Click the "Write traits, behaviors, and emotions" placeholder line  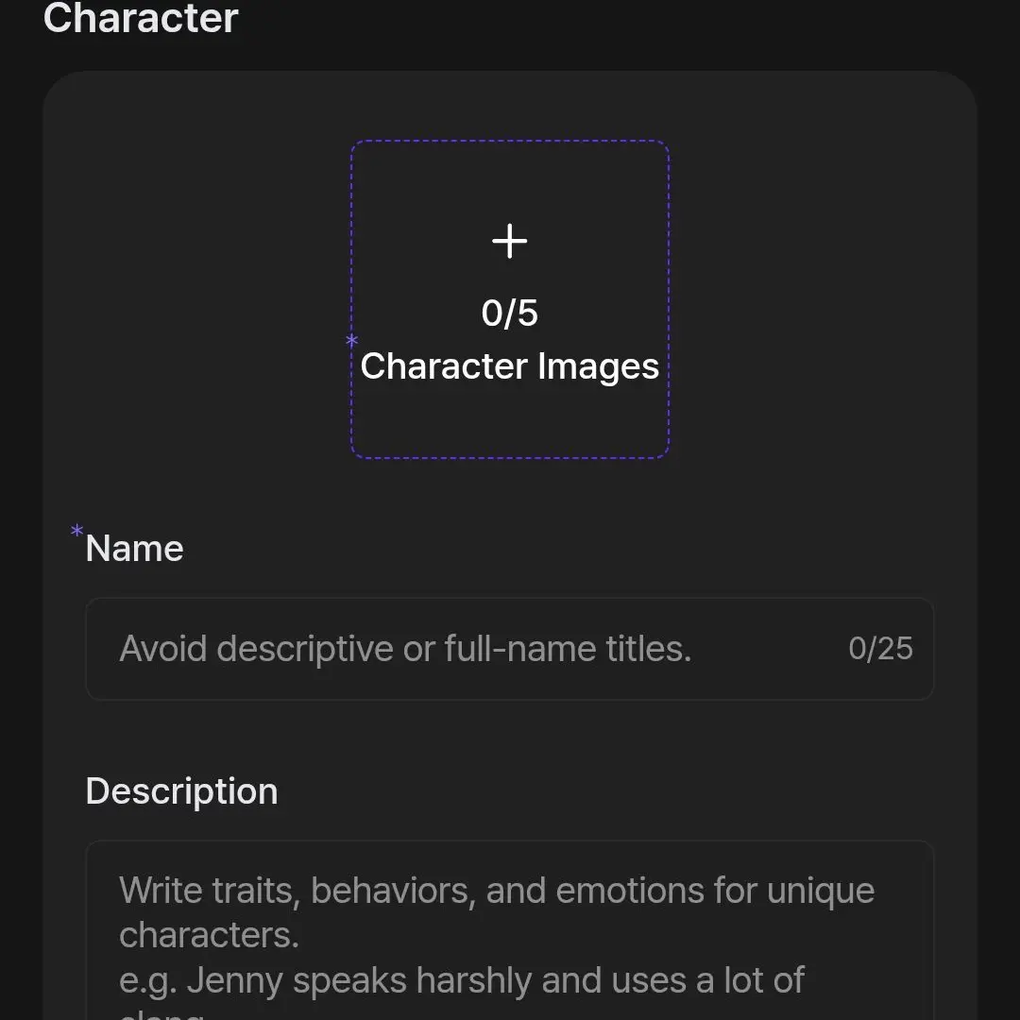pyautogui.click(x=497, y=890)
